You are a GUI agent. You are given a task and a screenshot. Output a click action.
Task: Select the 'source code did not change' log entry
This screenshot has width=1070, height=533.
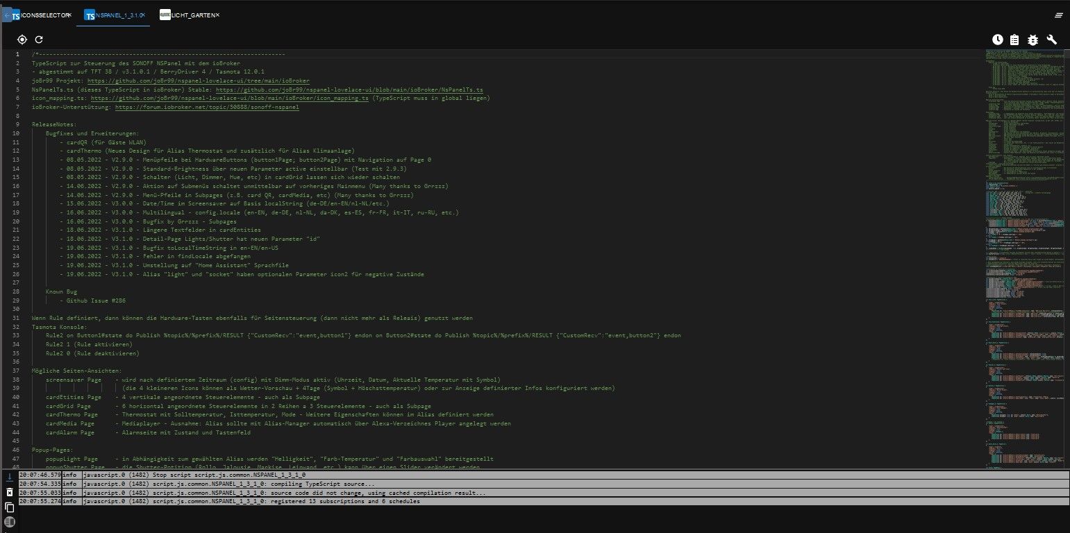point(544,492)
